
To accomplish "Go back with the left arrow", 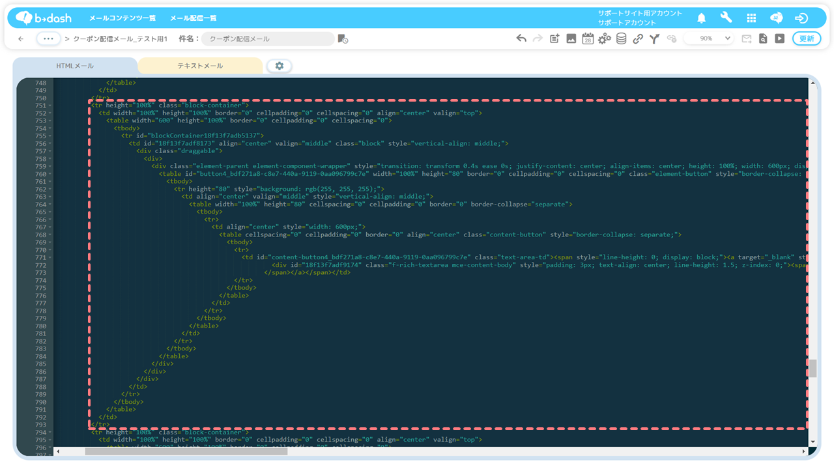I will tap(21, 39).
